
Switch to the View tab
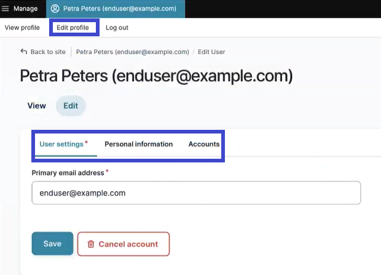(x=37, y=106)
